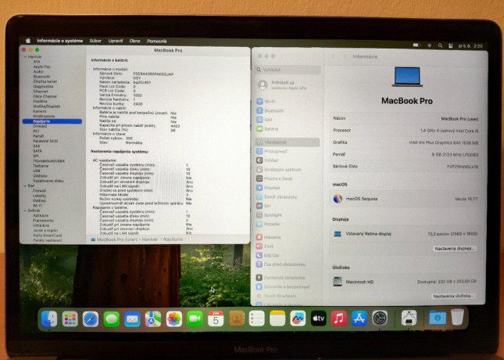This screenshot has width=504, height=360.
Task: Select Pamäť in hardware list
Action: (38, 136)
